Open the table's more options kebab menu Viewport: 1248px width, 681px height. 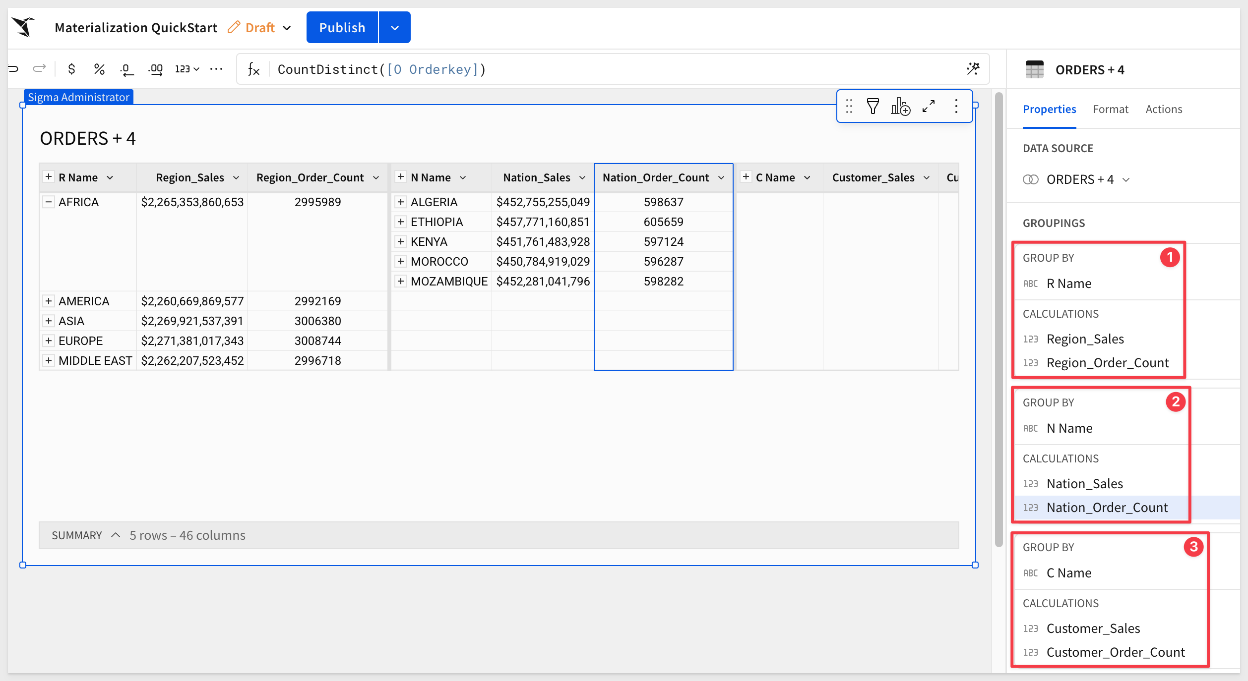pos(956,106)
